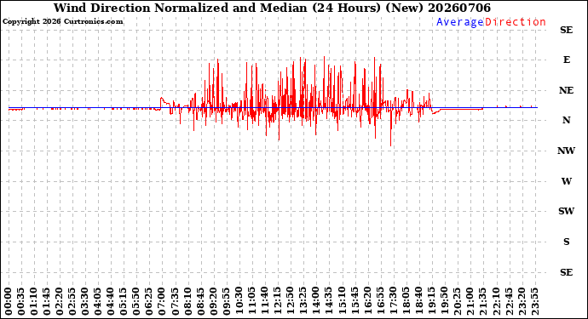Click the 13:25 time label
The image size is (588, 319).
304,302
